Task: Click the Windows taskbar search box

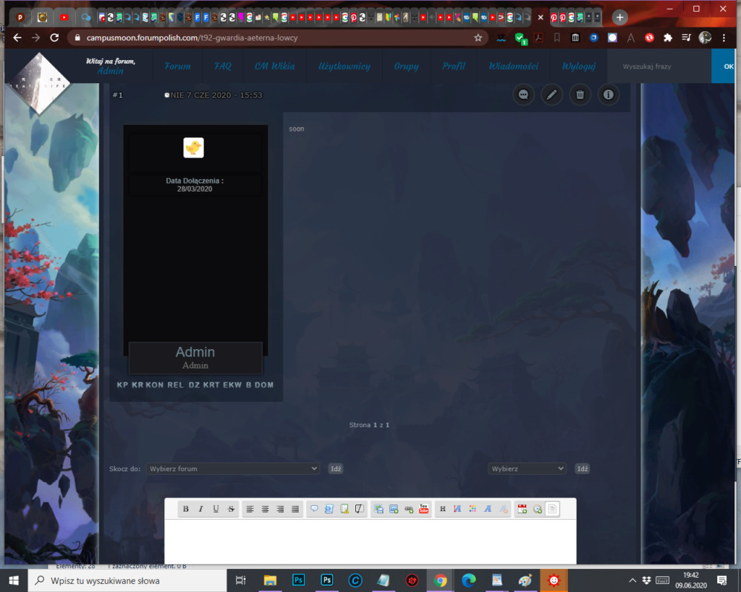Action: [x=127, y=580]
